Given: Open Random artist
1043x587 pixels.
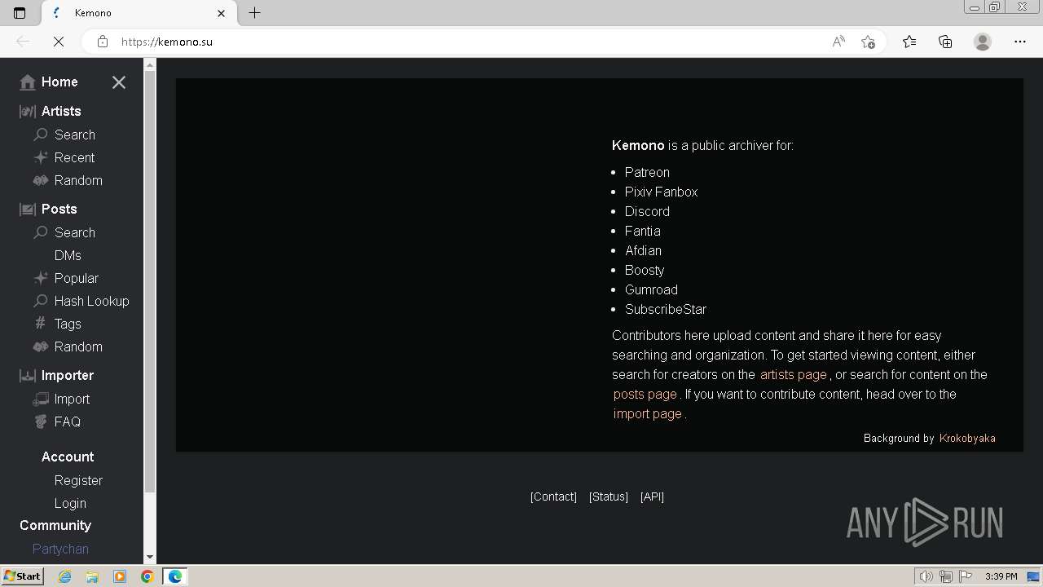Looking at the screenshot, I should [78, 180].
